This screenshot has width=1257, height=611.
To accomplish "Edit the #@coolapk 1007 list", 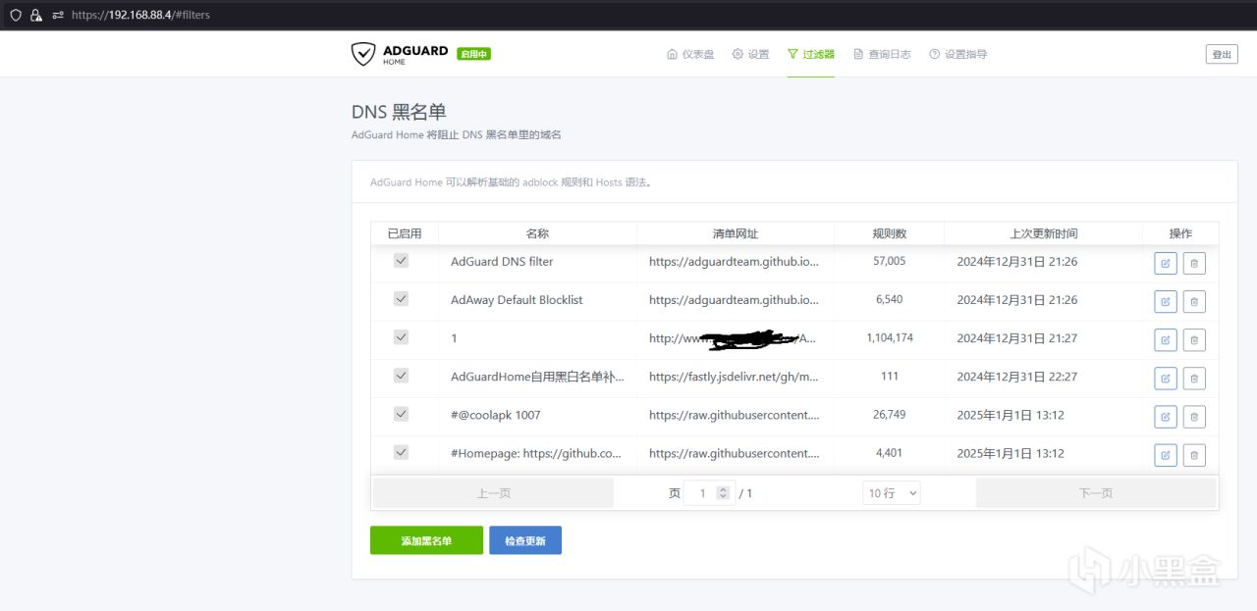I will pos(1166,416).
